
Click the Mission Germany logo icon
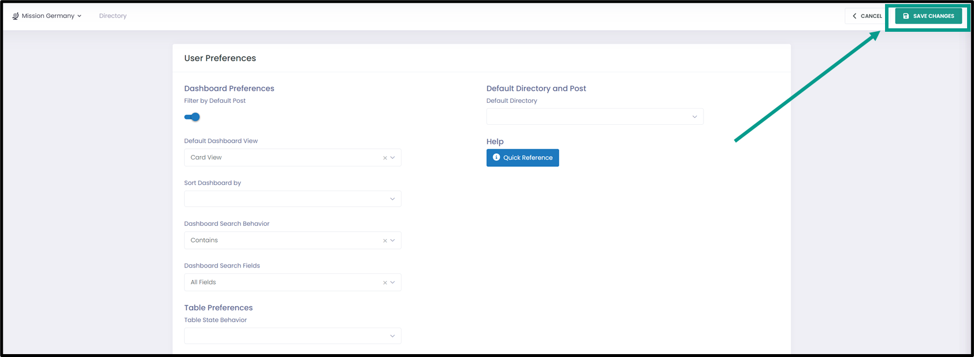point(16,16)
